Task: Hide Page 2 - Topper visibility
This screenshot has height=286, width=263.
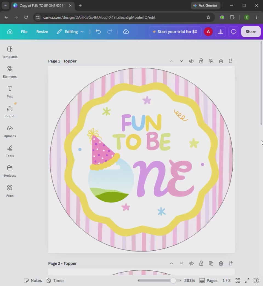Action: point(191,263)
